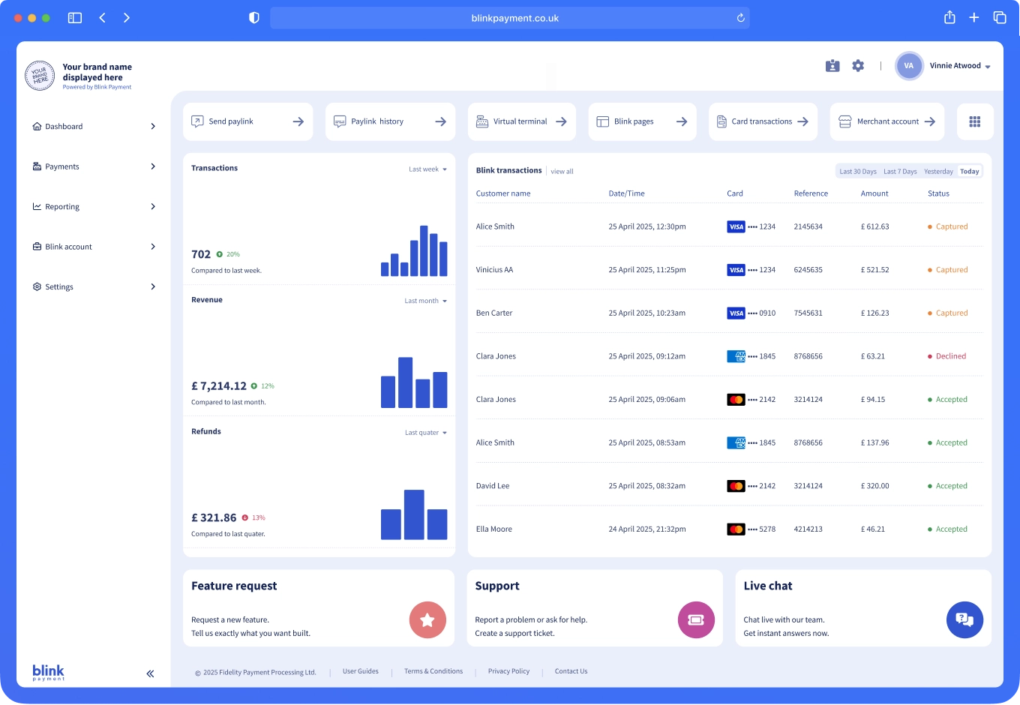Click the browser sidebar toggle icon
The height and width of the screenshot is (705, 1020).
pyautogui.click(x=75, y=18)
